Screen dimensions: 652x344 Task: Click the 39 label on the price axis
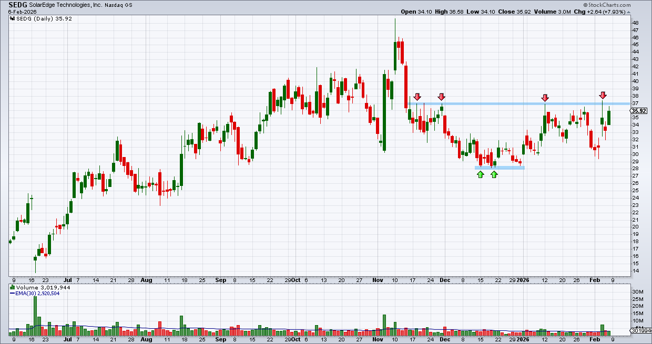[636, 89]
